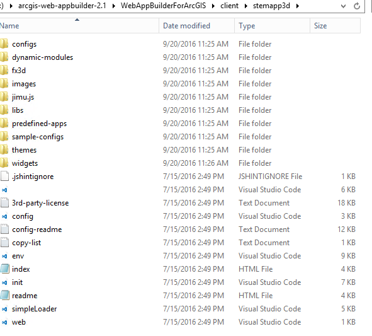
Task: Expand the arrow after arcgis-web-appbuilder-2.1 in path
Action: [x=114, y=6]
